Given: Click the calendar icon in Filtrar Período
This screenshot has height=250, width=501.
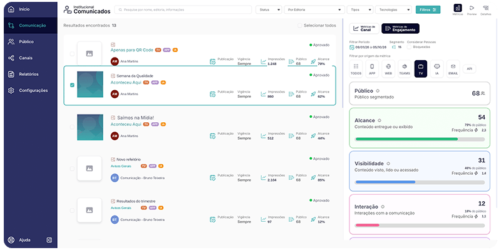Looking at the screenshot, I should 352,48.
